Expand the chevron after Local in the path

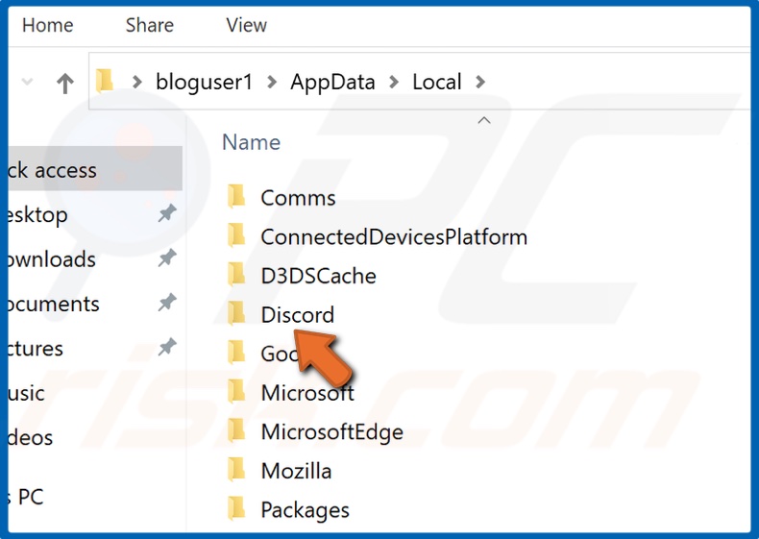tap(480, 82)
